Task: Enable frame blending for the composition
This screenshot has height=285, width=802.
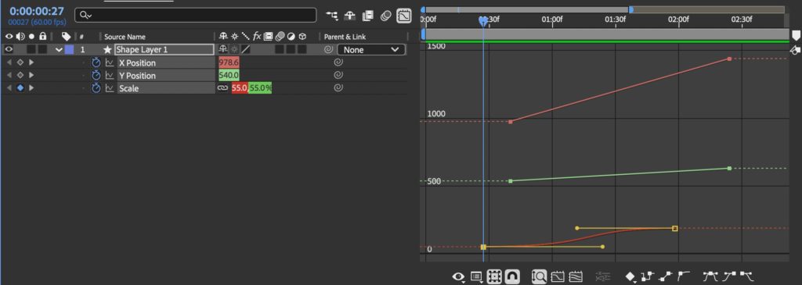Action: (x=368, y=16)
